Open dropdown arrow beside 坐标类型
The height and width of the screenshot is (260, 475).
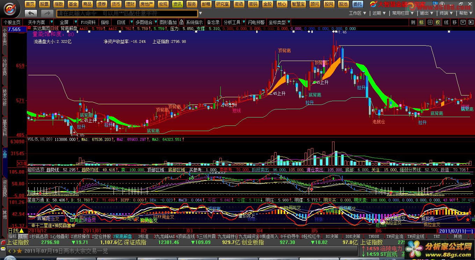pos(288,22)
